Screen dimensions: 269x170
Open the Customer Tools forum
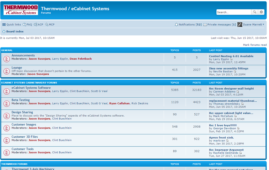[23, 149]
